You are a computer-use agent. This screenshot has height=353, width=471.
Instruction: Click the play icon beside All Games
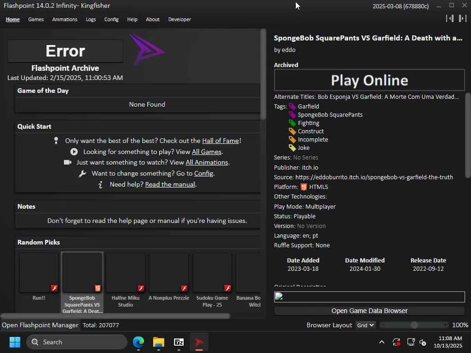[74, 152]
